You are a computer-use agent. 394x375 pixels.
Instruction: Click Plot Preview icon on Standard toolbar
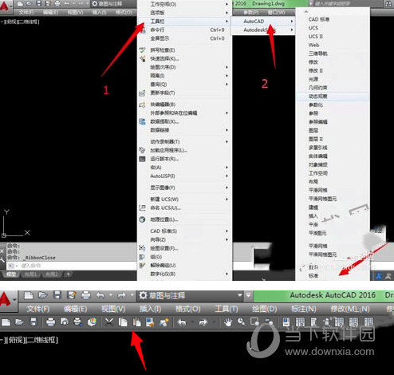coord(64,322)
